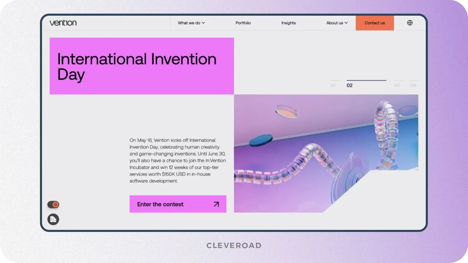Expand the What we do dropdown

click(191, 23)
